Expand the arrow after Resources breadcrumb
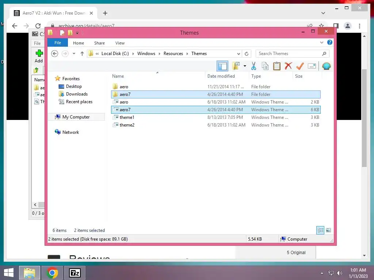Image resolution: width=374 pixels, height=280 pixels. 187,54
